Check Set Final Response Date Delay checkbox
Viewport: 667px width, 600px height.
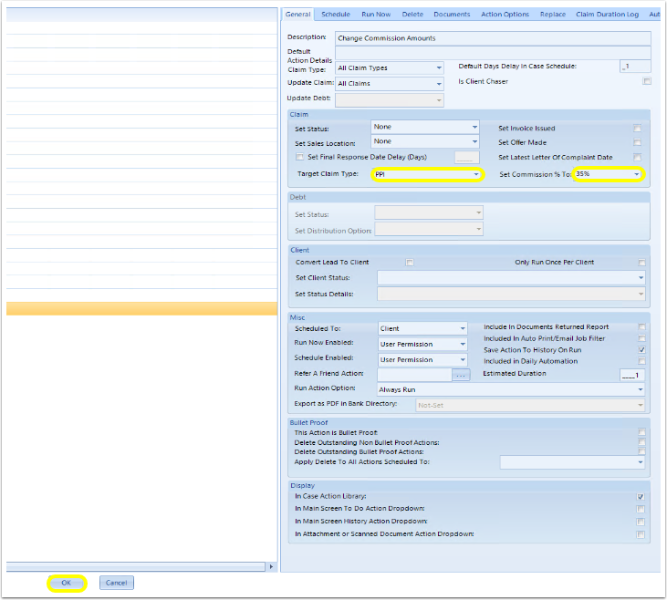(300, 157)
